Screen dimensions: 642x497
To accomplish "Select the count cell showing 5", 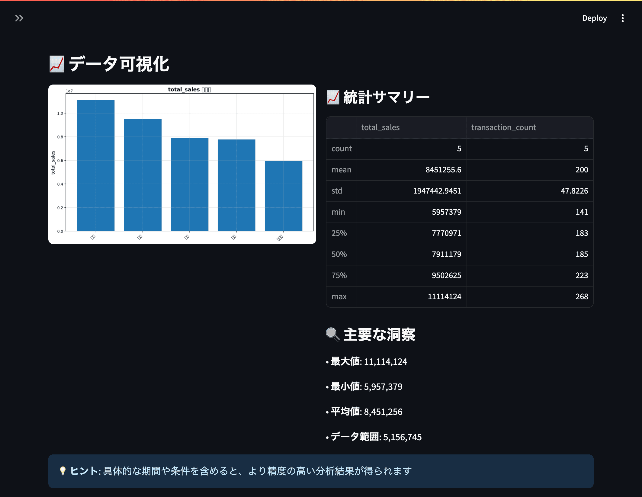I will [x=459, y=149].
